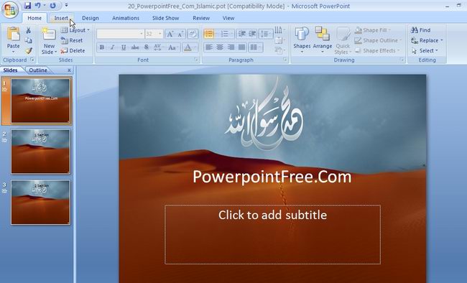
Task: Change text direction
Action: tap(279, 29)
